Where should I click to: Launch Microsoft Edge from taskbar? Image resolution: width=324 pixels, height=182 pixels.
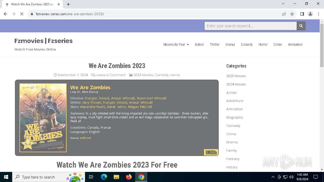click(104, 177)
